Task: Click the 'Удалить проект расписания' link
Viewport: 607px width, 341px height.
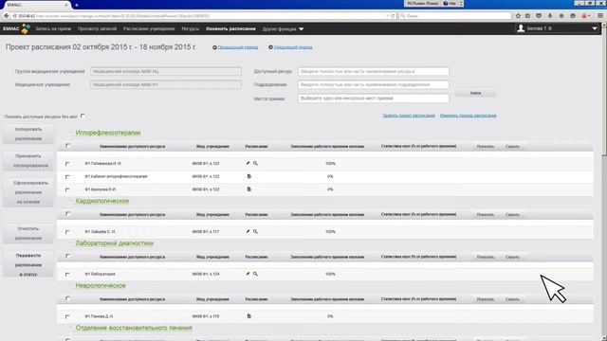Action: pos(409,116)
